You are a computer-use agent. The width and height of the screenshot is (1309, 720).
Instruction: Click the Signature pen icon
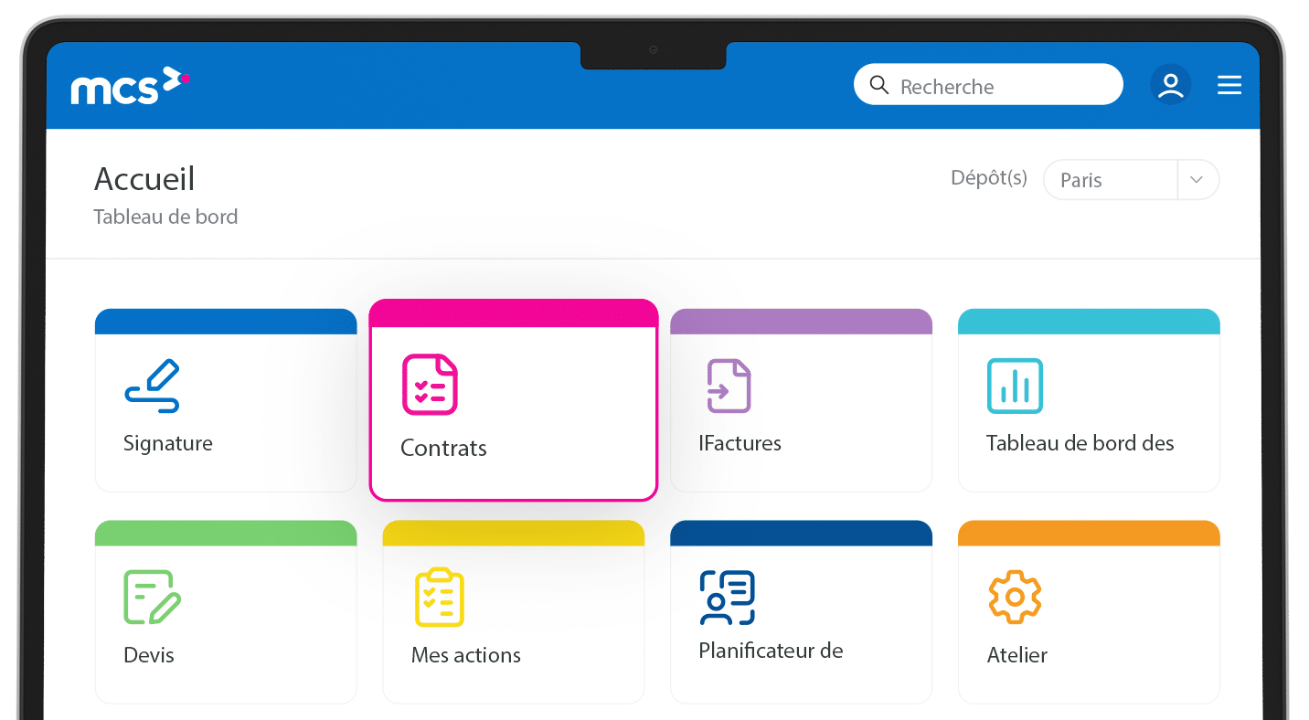tap(153, 386)
